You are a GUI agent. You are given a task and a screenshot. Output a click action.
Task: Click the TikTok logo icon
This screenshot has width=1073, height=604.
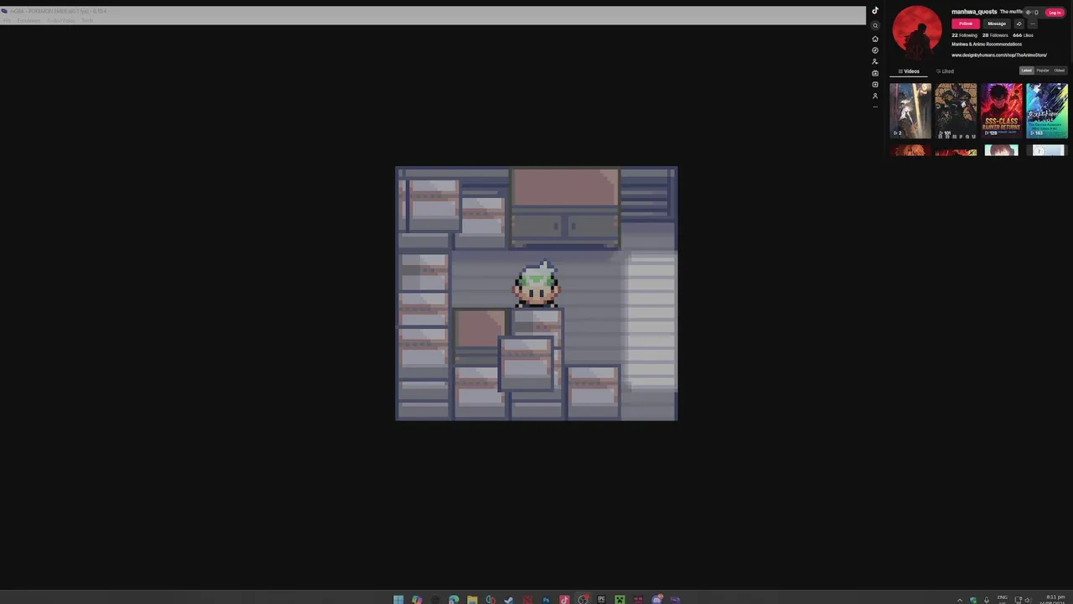pyautogui.click(x=875, y=11)
